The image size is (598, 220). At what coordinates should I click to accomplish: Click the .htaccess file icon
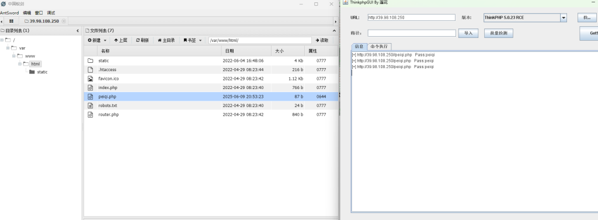pyautogui.click(x=91, y=69)
